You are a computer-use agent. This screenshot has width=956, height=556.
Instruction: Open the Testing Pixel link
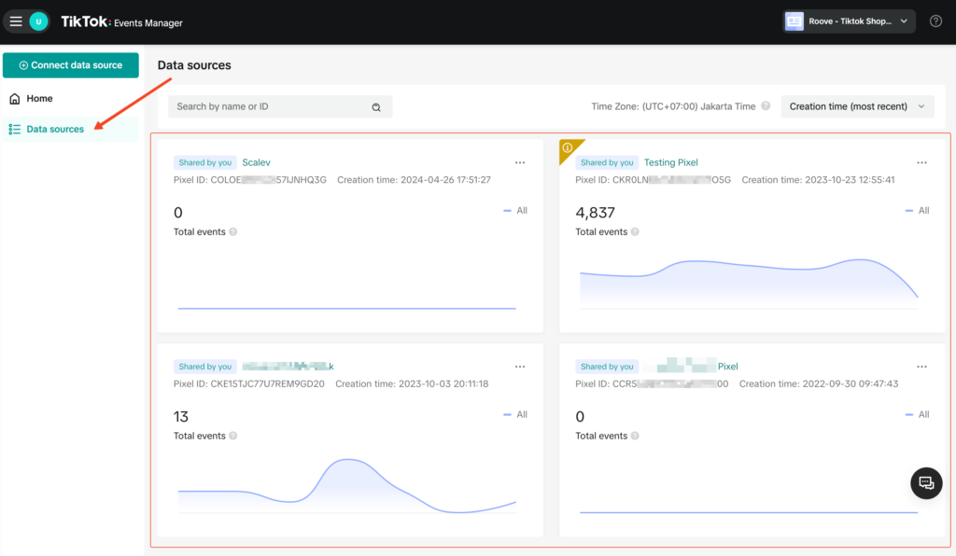pyautogui.click(x=670, y=162)
